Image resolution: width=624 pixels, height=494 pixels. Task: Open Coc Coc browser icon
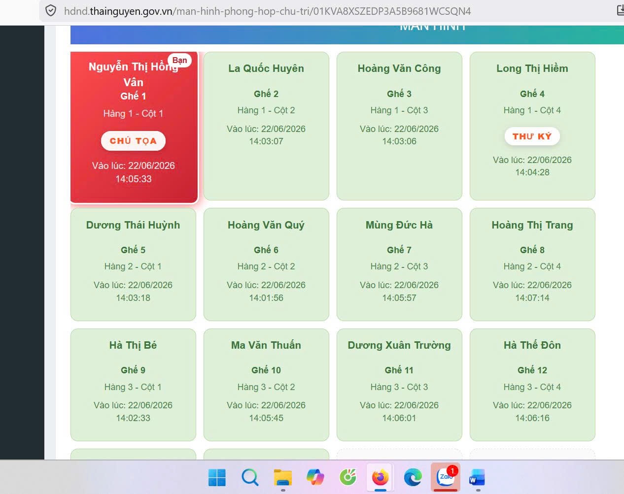coord(348,477)
